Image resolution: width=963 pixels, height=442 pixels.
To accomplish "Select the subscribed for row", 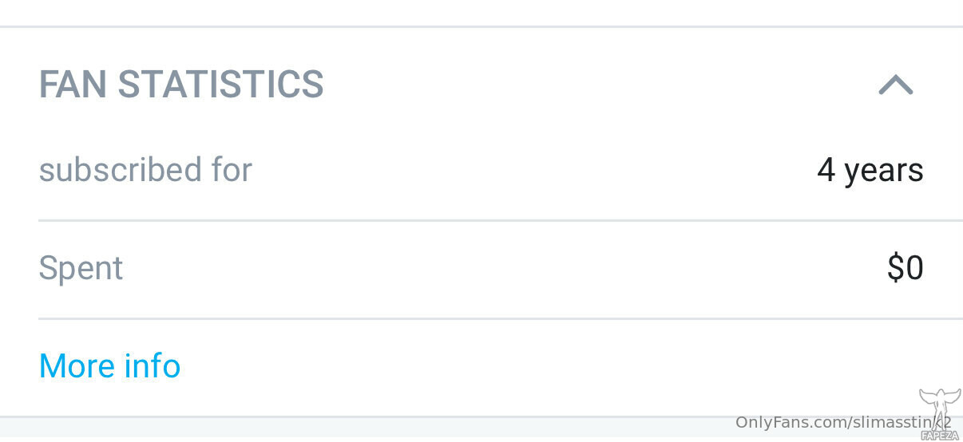I will point(481,170).
